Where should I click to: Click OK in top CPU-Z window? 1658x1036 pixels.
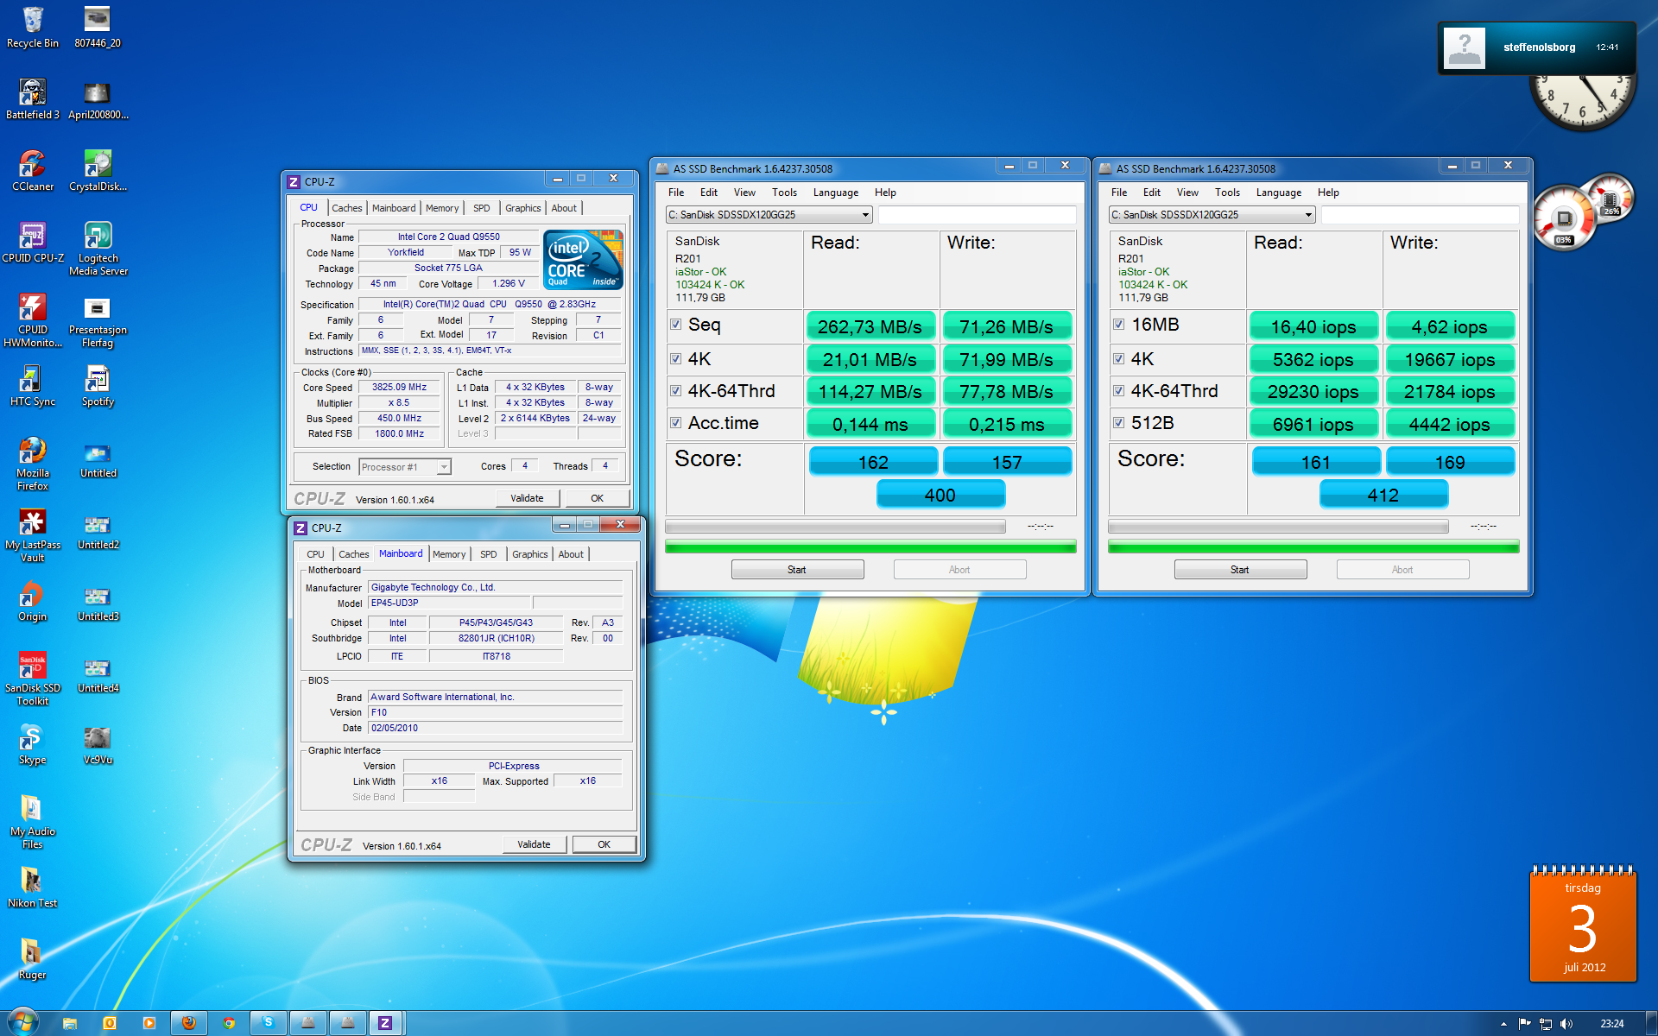point(597,498)
